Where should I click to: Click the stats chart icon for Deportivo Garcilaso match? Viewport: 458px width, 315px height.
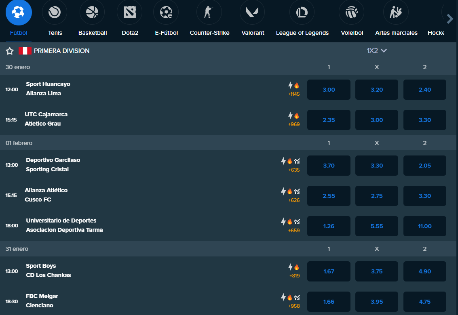pyautogui.click(x=297, y=161)
